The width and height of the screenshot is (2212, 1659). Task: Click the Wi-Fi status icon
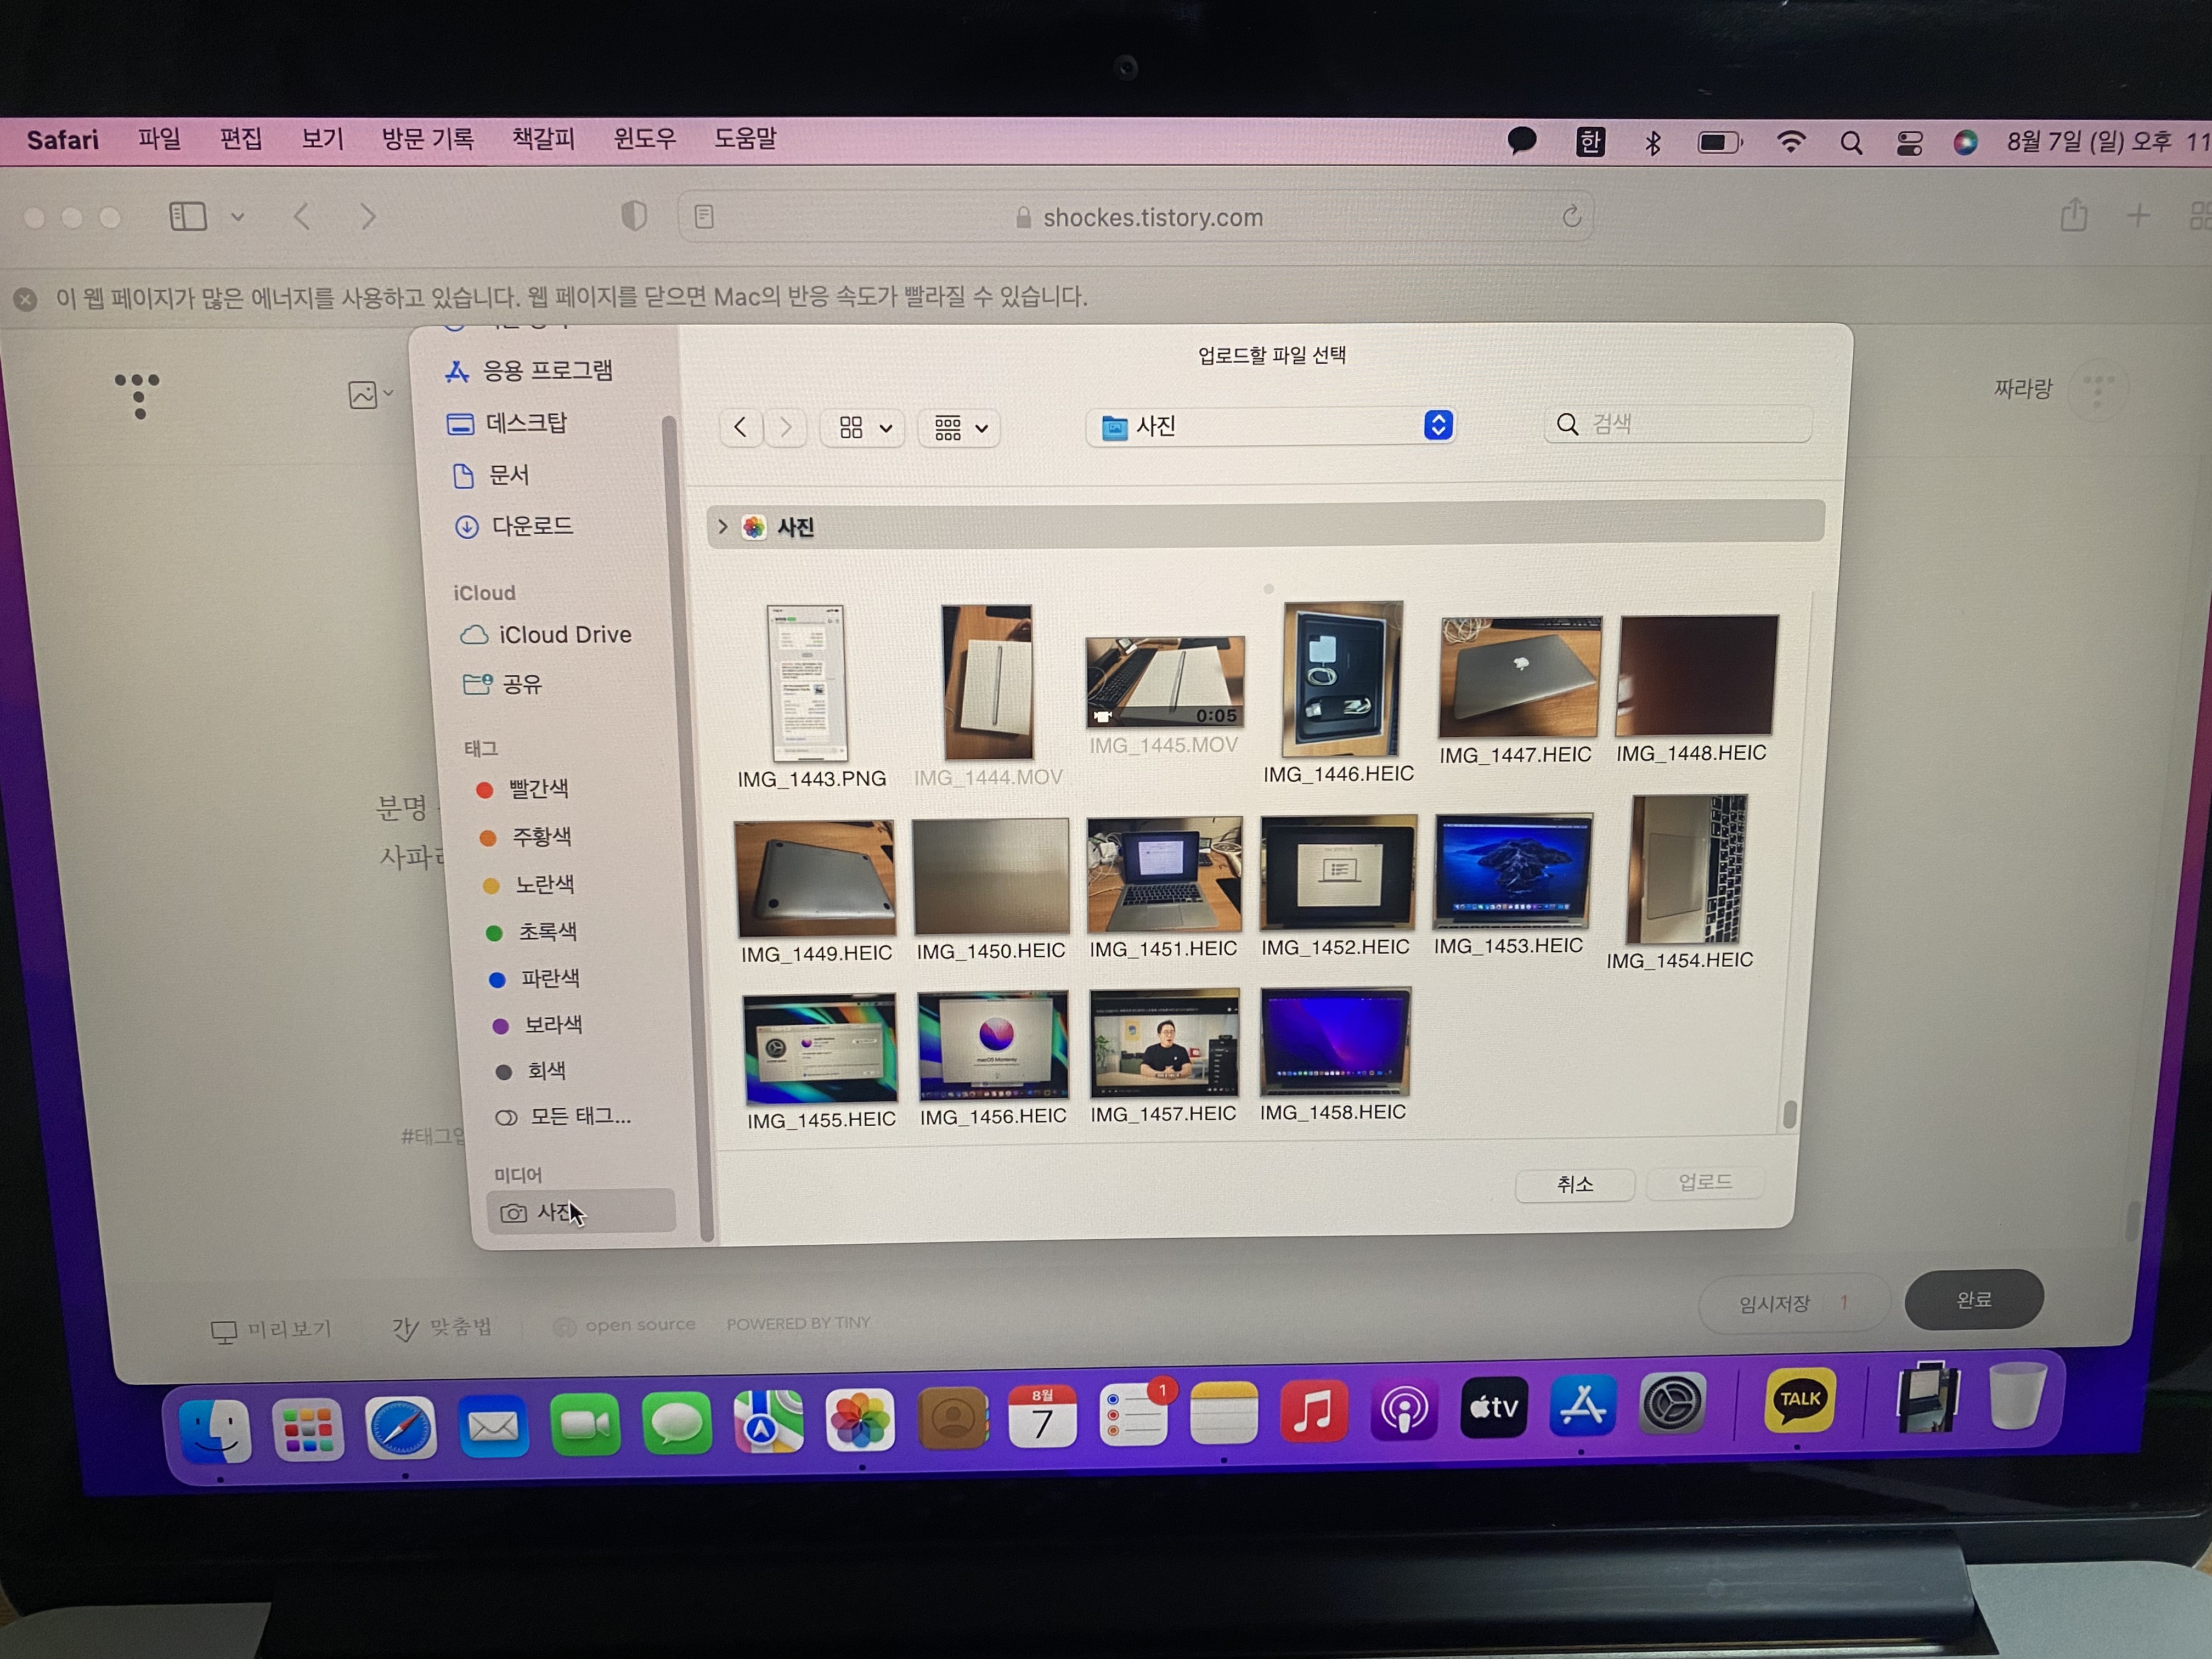pos(1791,142)
